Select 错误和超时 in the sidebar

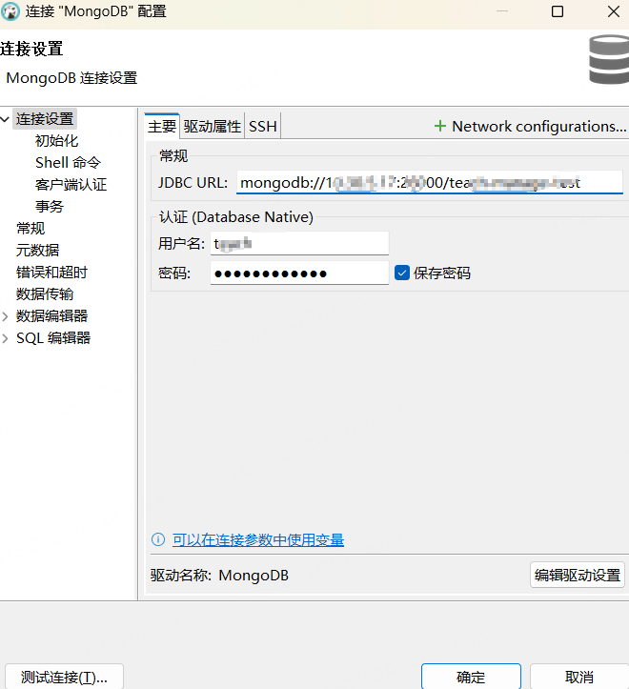51,273
